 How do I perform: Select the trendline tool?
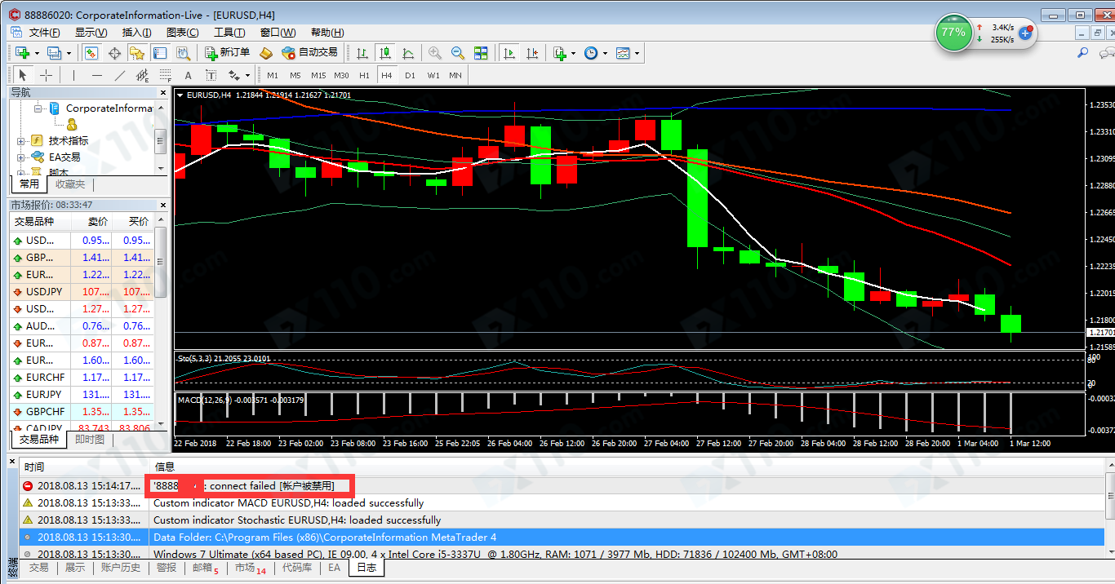click(x=119, y=75)
